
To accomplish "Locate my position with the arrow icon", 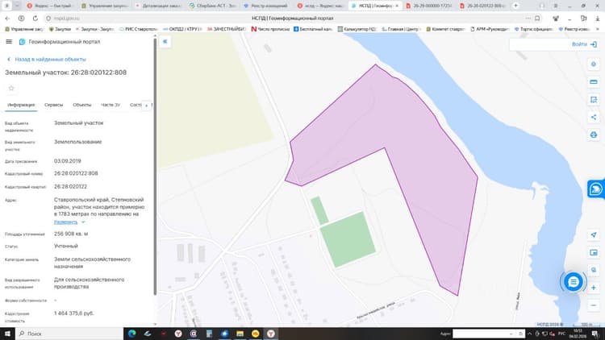I will [594, 234].
